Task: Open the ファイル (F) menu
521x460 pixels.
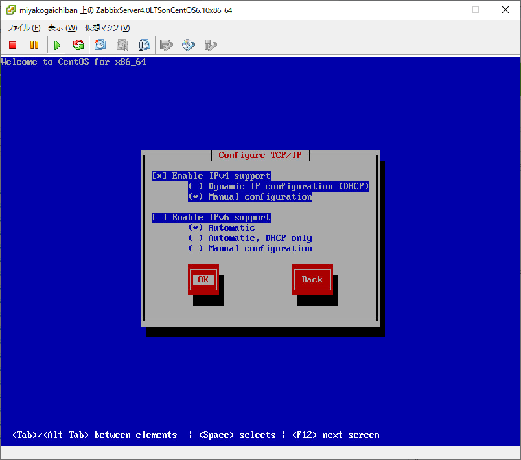Action: [x=24, y=28]
